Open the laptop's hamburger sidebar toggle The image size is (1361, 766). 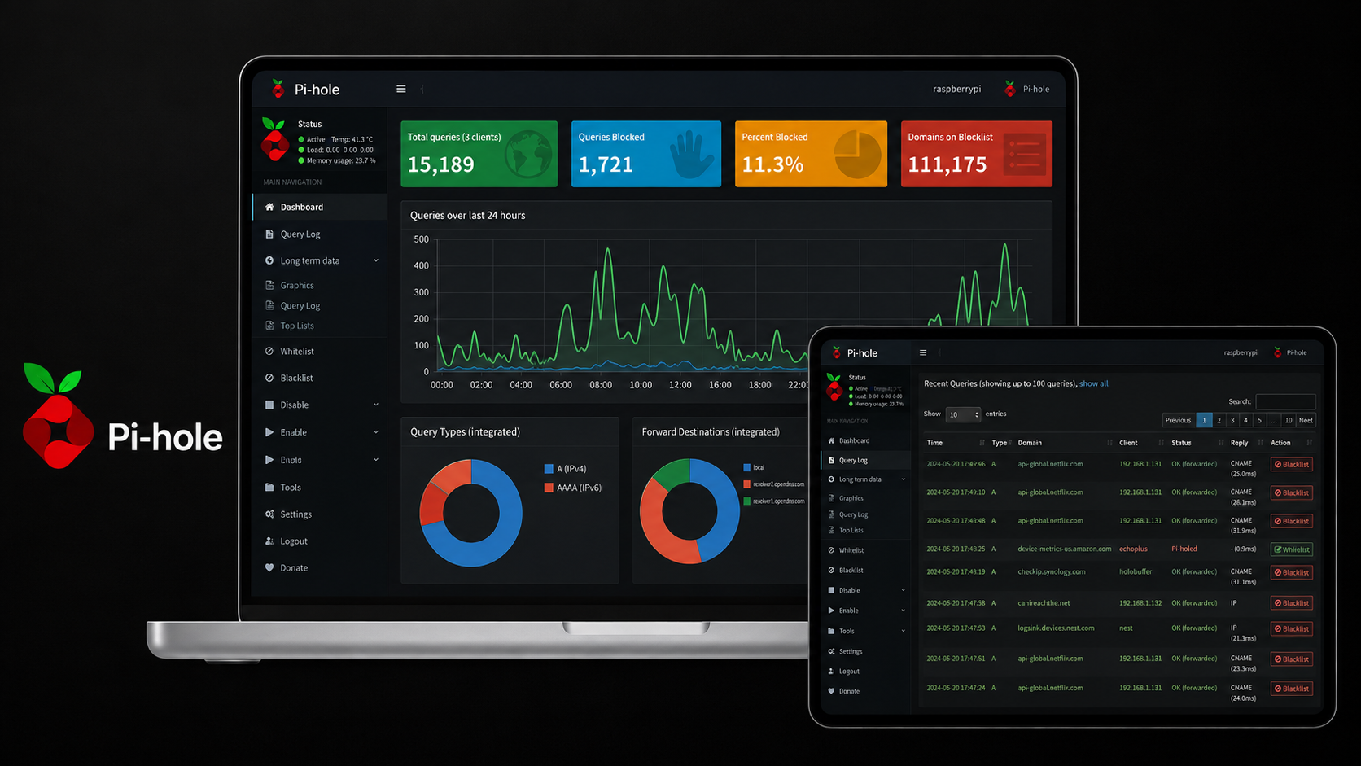pyautogui.click(x=401, y=89)
